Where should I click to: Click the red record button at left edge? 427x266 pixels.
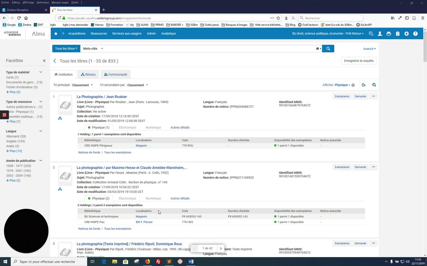point(4,115)
